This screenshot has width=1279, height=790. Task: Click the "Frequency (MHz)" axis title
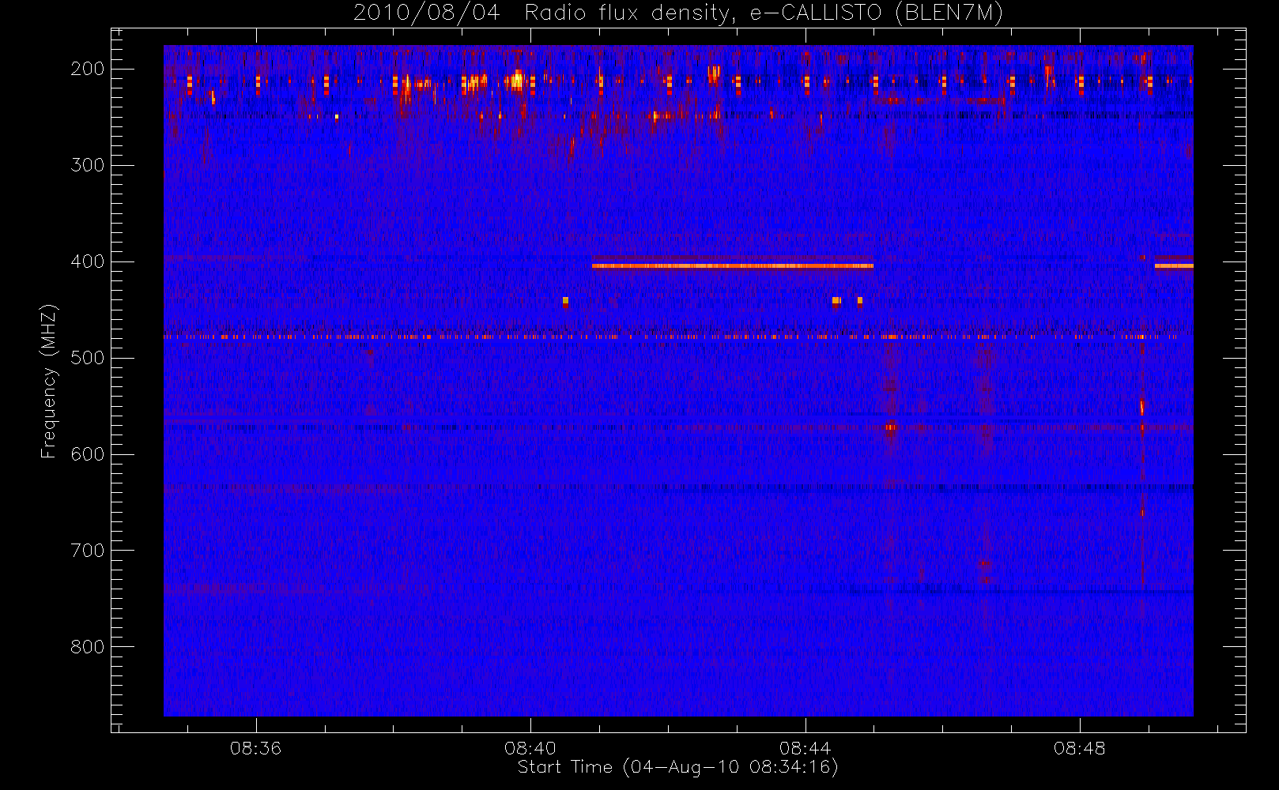coord(49,381)
